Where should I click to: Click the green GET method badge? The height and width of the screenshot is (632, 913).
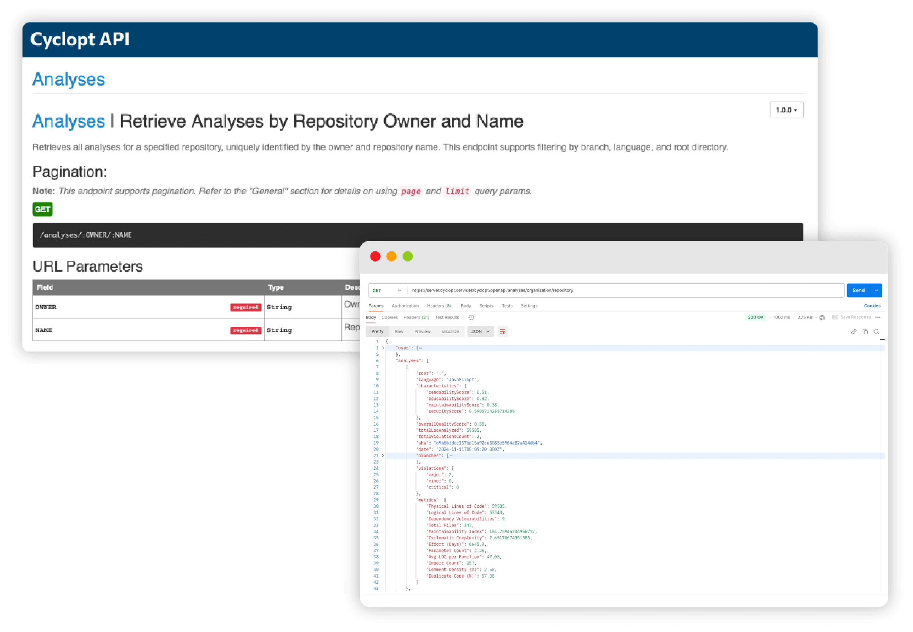(x=42, y=209)
